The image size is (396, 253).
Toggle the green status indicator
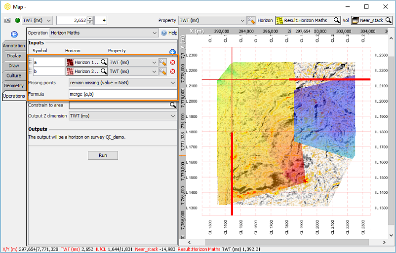(x=17, y=21)
